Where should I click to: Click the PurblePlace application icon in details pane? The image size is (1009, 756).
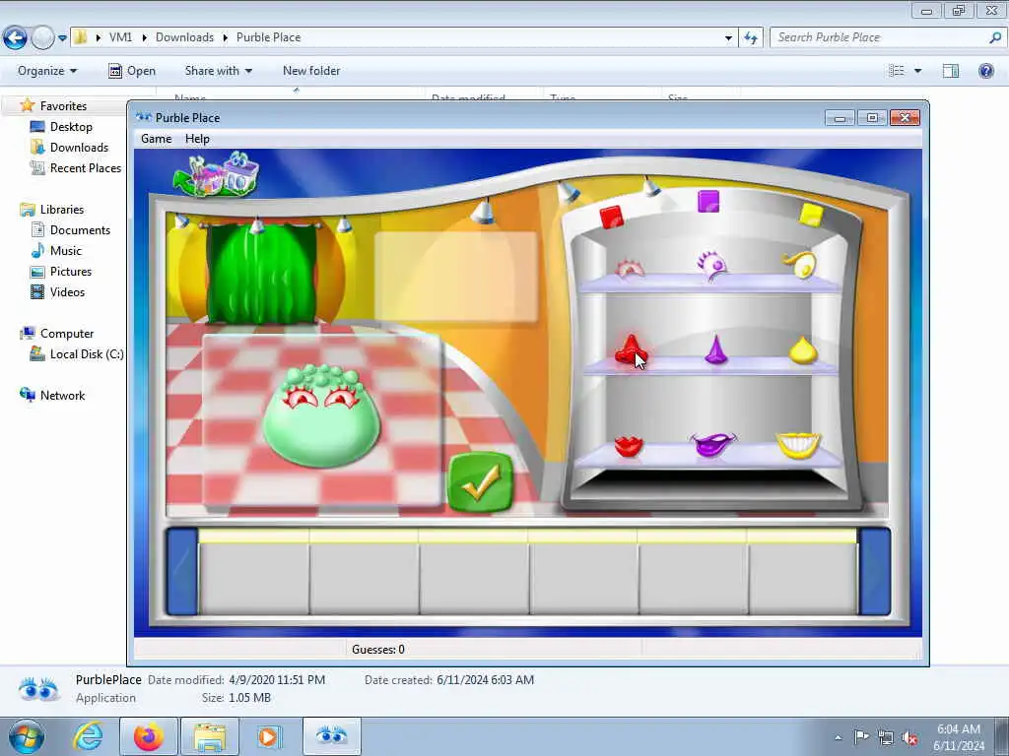pos(38,690)
